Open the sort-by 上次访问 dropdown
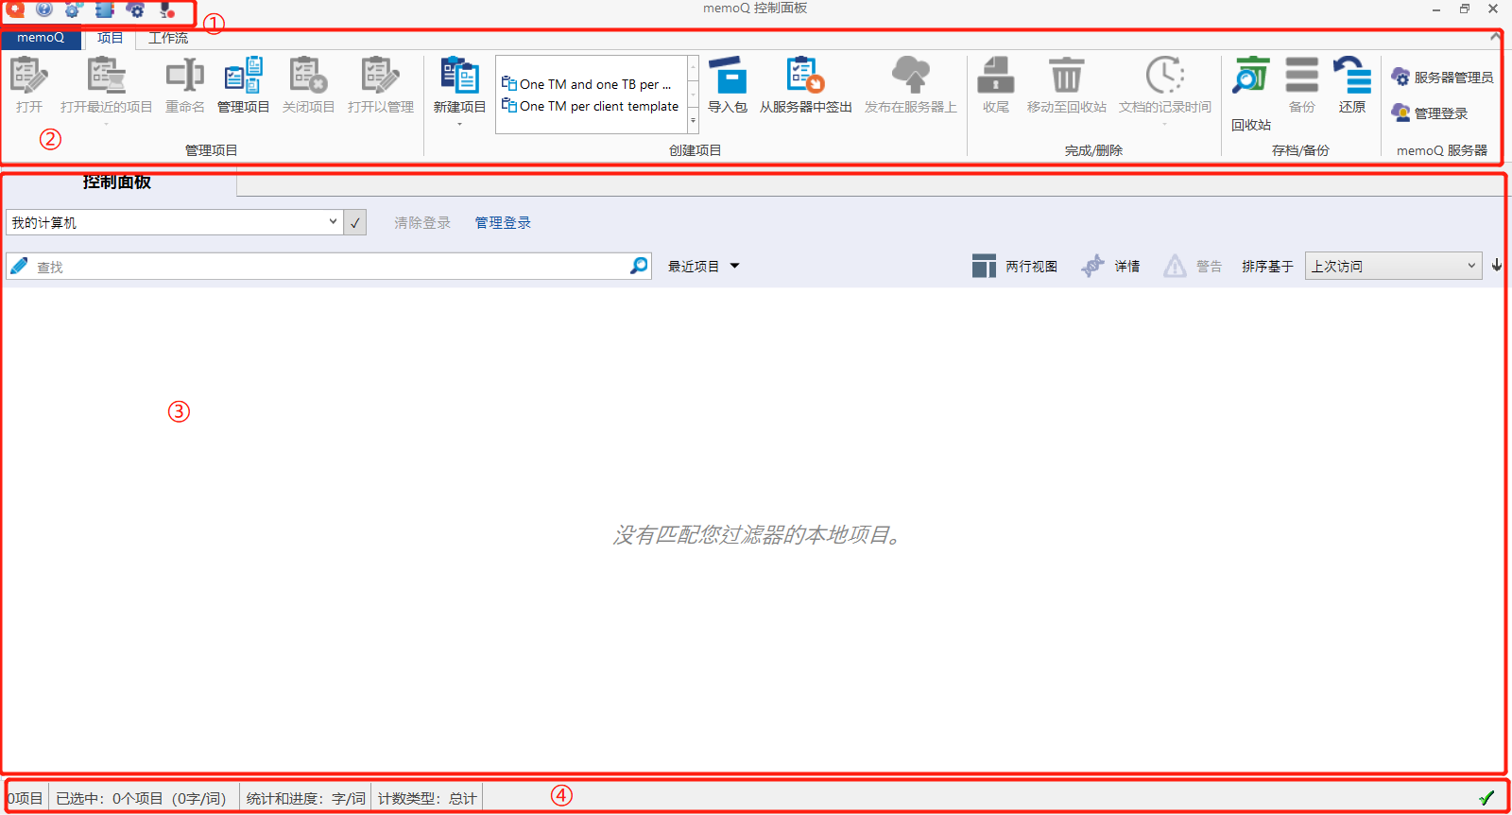This screenshot has width=1512, height=815. (x=1392, y=267)
